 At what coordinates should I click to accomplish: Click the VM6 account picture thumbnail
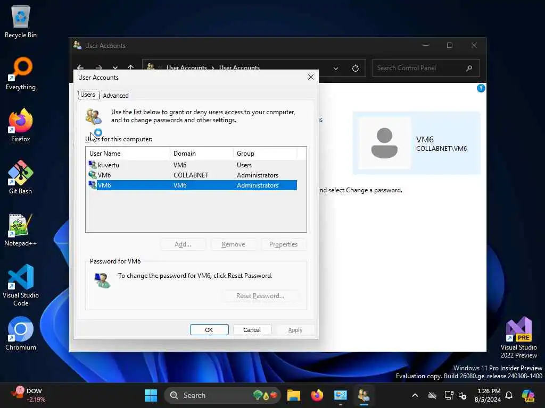[x=384, y=143]
